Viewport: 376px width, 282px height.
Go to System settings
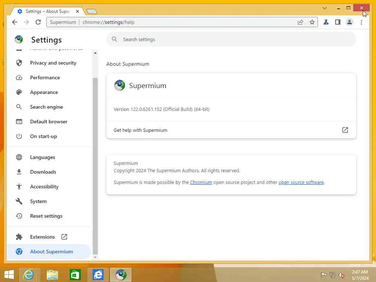click(x=49, y=201)
